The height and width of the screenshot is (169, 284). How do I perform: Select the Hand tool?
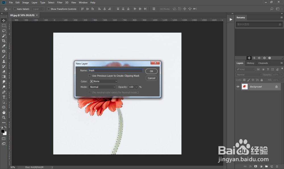point(4,112)
